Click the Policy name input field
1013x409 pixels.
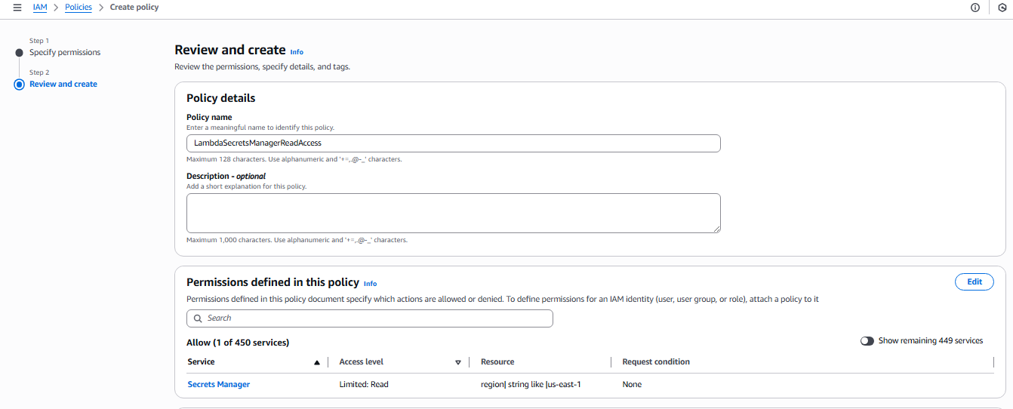(x=454, y=143)
